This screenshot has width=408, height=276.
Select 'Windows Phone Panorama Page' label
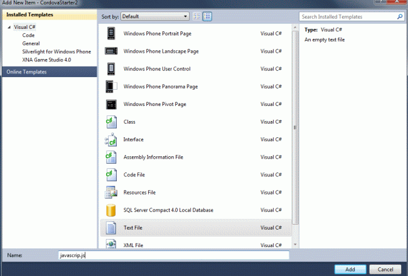pos(161,87)
